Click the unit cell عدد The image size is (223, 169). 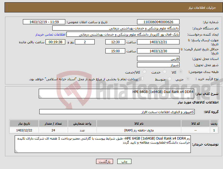click(x=82, y=130)
